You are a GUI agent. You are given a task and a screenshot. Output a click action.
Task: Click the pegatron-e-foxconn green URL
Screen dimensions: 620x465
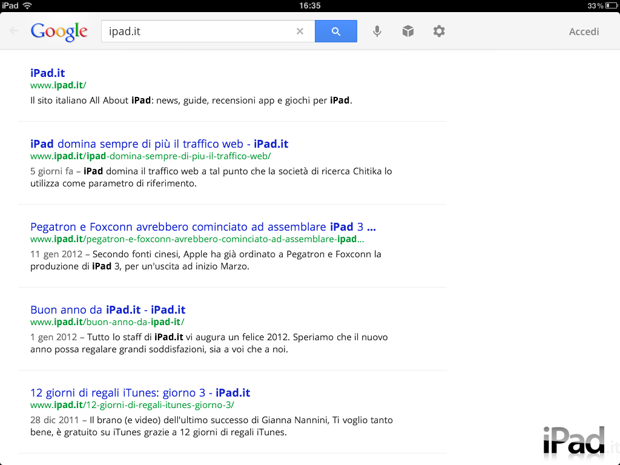click(x=197, y=239)
